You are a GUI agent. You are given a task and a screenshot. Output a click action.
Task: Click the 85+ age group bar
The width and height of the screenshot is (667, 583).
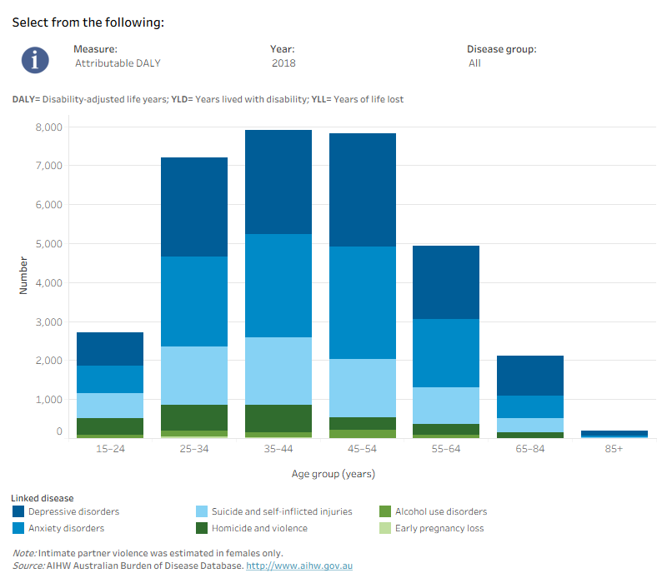point(614,434)
